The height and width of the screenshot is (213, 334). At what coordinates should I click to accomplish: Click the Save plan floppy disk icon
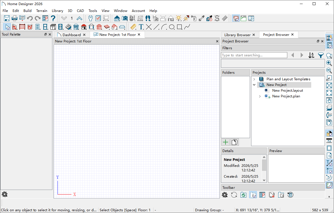pyautogui.click(x=7, y=18)
